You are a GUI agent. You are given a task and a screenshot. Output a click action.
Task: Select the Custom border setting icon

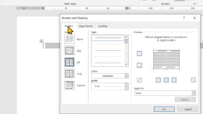(x=69, y=85)
